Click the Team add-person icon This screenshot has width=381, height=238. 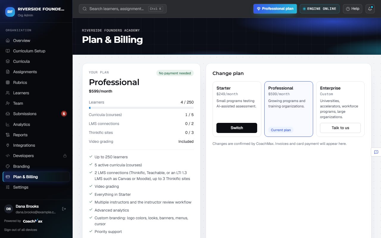pos(8,103)
